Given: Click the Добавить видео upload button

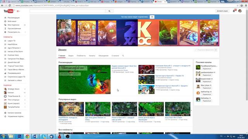Looking at the screenshot, I should pyautogui.click(x=222, y=11).
